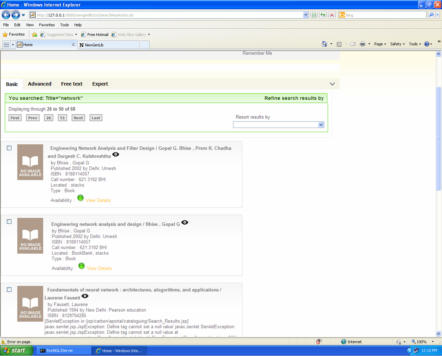Open the Quick Tabs grid icon

pos(6,45)
